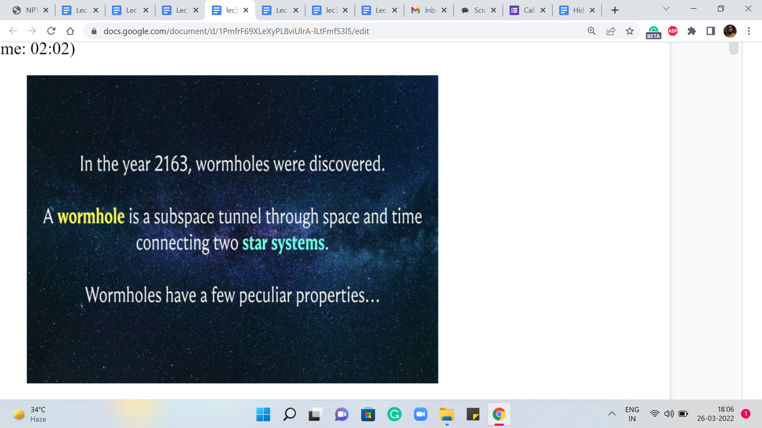Screen dimensions: 762x428
Task: Click the zoom magnifier icon in address bar
Action: (x=591, y=31)
